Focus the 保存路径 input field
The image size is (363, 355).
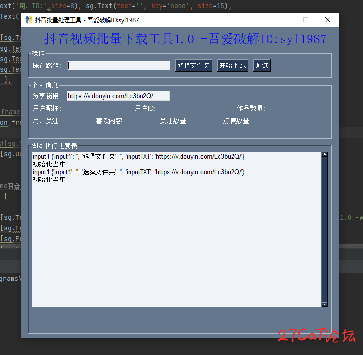119,65
